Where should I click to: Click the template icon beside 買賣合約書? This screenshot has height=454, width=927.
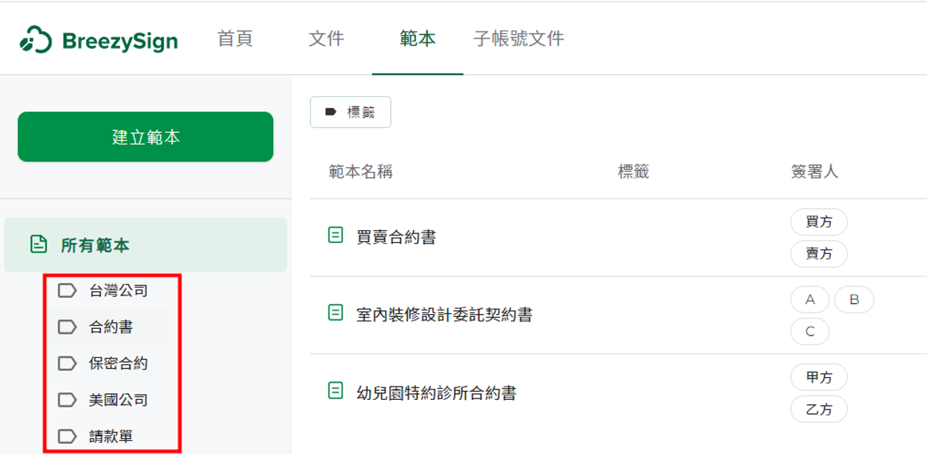(x=335, y=236)
